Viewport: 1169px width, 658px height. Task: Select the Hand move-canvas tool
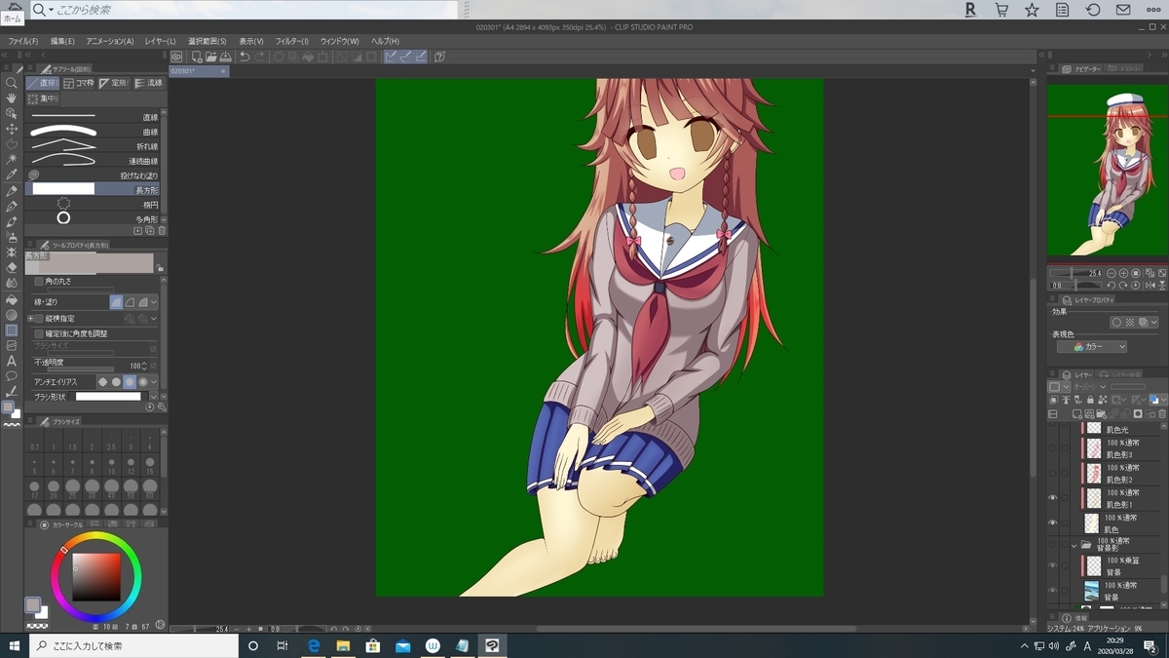tap(12, 98)
